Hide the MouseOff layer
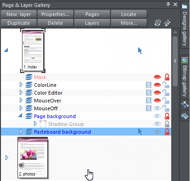Viewport: 190px width, 181px height. pyautogui.click(x=157, y=108)
